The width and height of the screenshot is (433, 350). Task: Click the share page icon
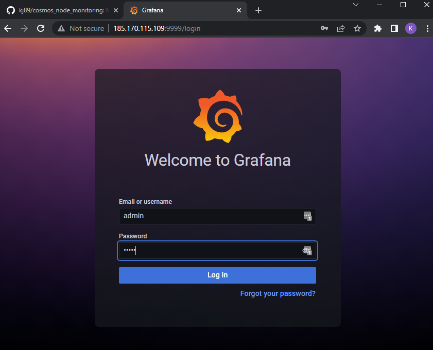(x=341, y=28)
